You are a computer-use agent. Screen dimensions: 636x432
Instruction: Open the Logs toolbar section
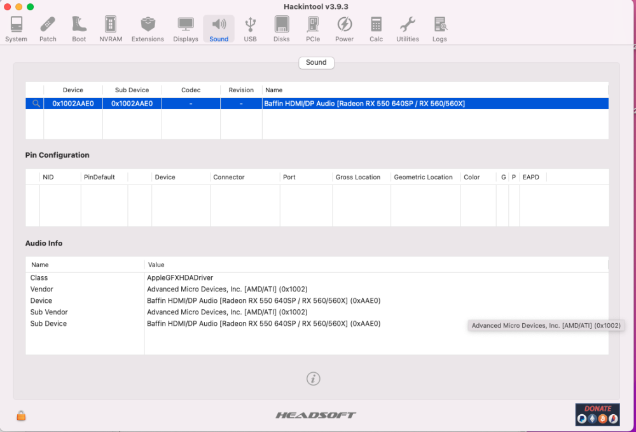pyautogui.click(x=439, y=29)
